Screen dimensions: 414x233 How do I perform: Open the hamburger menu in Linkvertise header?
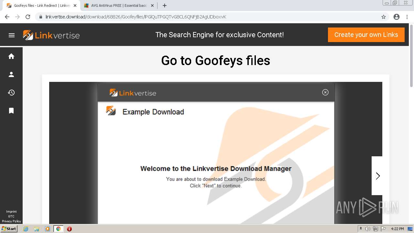pyautogui.click(x=12, y=35)
